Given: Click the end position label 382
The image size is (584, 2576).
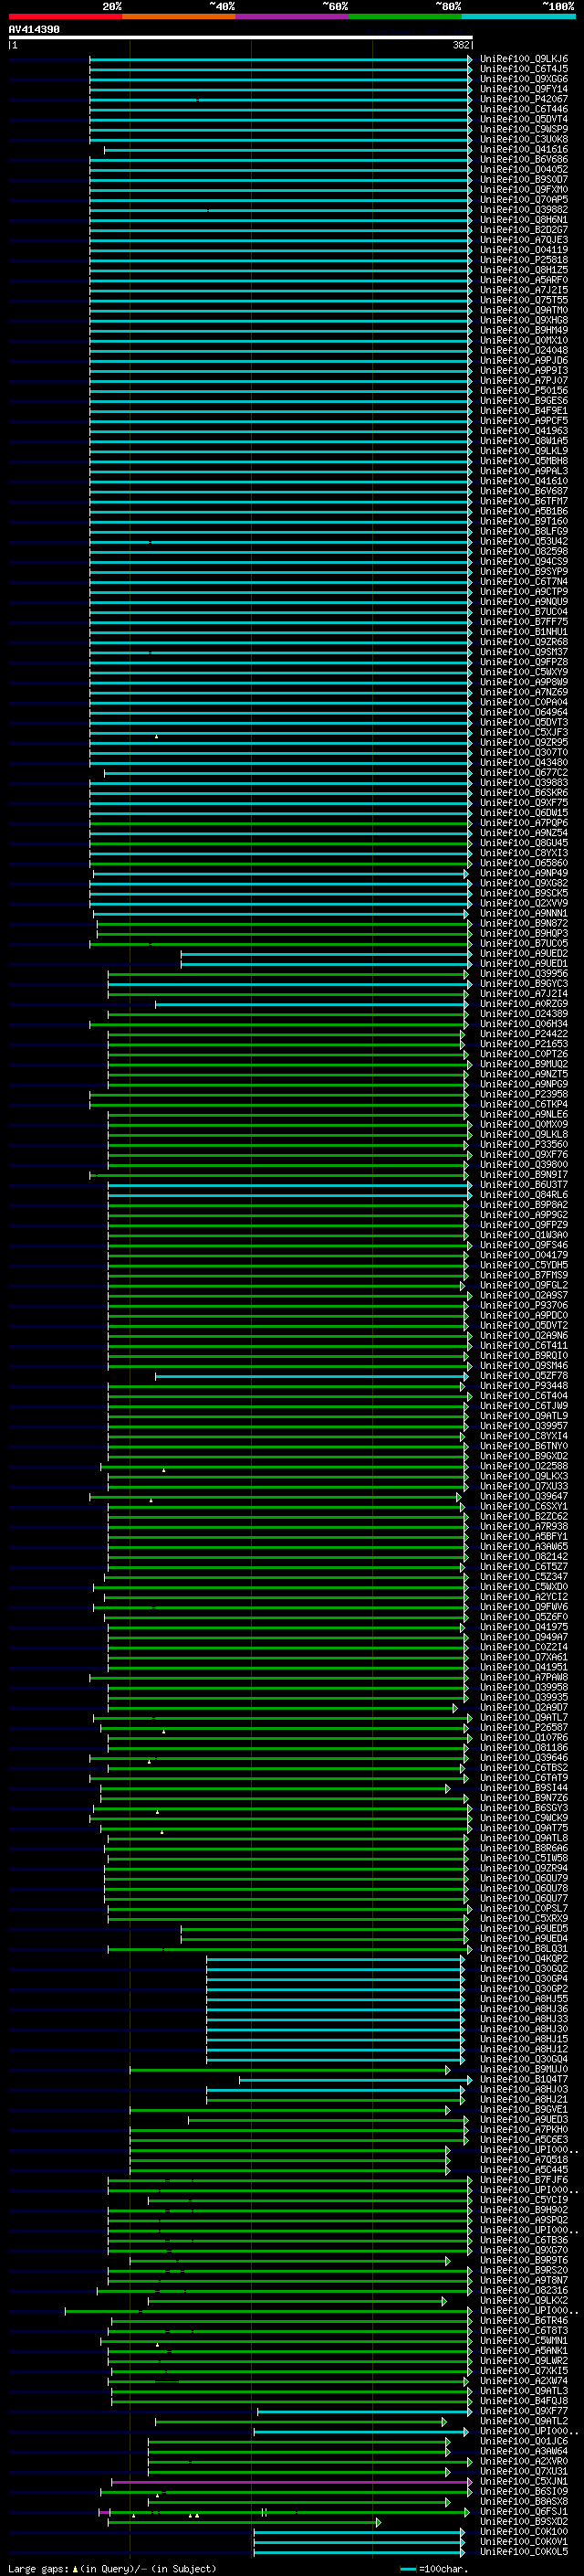Looking at the screenshot, I should 461,45.
